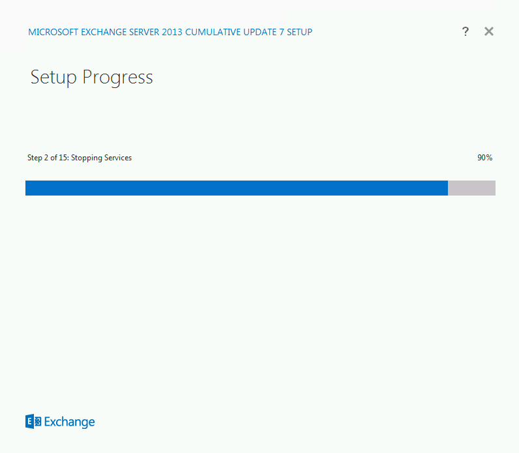Click the words Stopping Services

click(x=101, y=158)
